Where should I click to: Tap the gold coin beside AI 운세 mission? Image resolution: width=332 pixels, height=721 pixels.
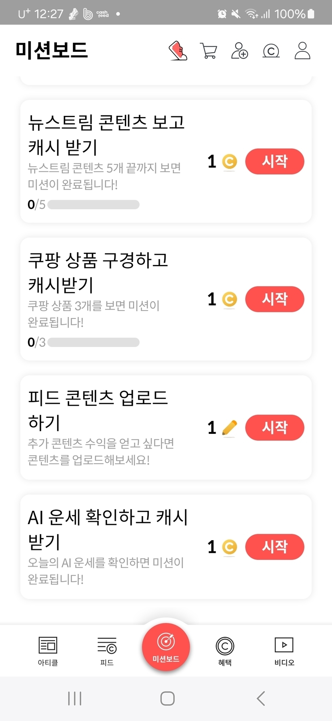(x=230, y=547)
